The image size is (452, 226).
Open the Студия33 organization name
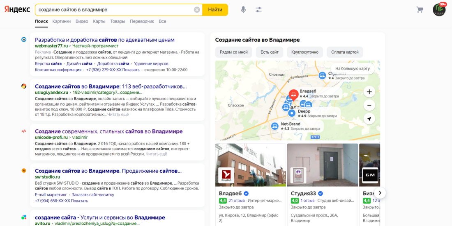[x=304, y=193]
